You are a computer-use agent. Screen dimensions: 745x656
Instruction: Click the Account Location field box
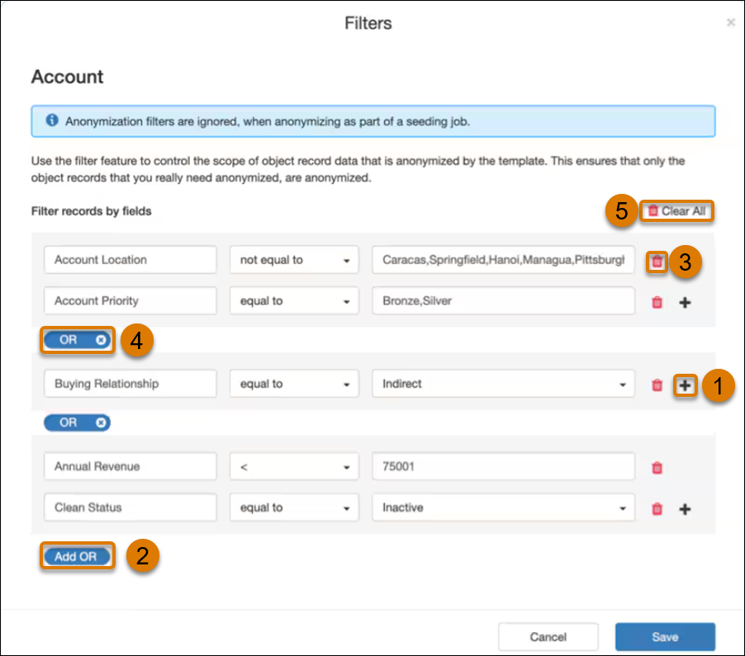130,260
